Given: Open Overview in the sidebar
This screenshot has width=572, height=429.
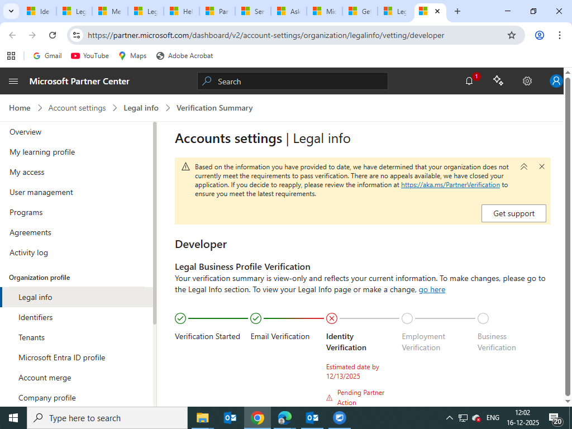Looking at the screenshot, I should [x=26, y=132].
